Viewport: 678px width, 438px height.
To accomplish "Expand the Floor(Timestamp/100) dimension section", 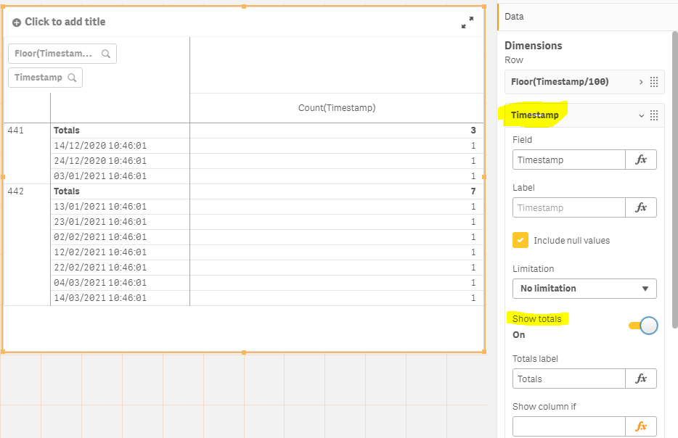I will (640, 82).
